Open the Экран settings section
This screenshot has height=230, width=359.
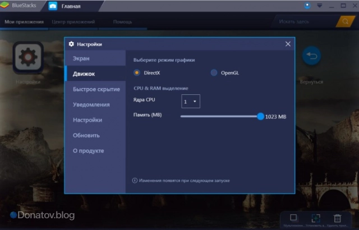pyautogui.click(x=95, y=58)
